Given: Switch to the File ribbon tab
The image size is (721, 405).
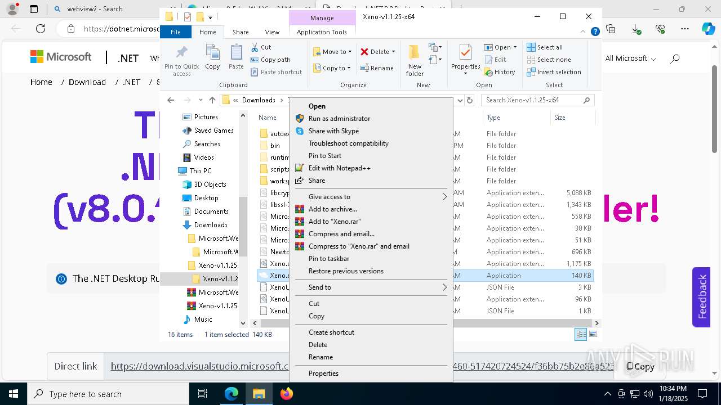Looking at the screenshot, I should [176, 32].
